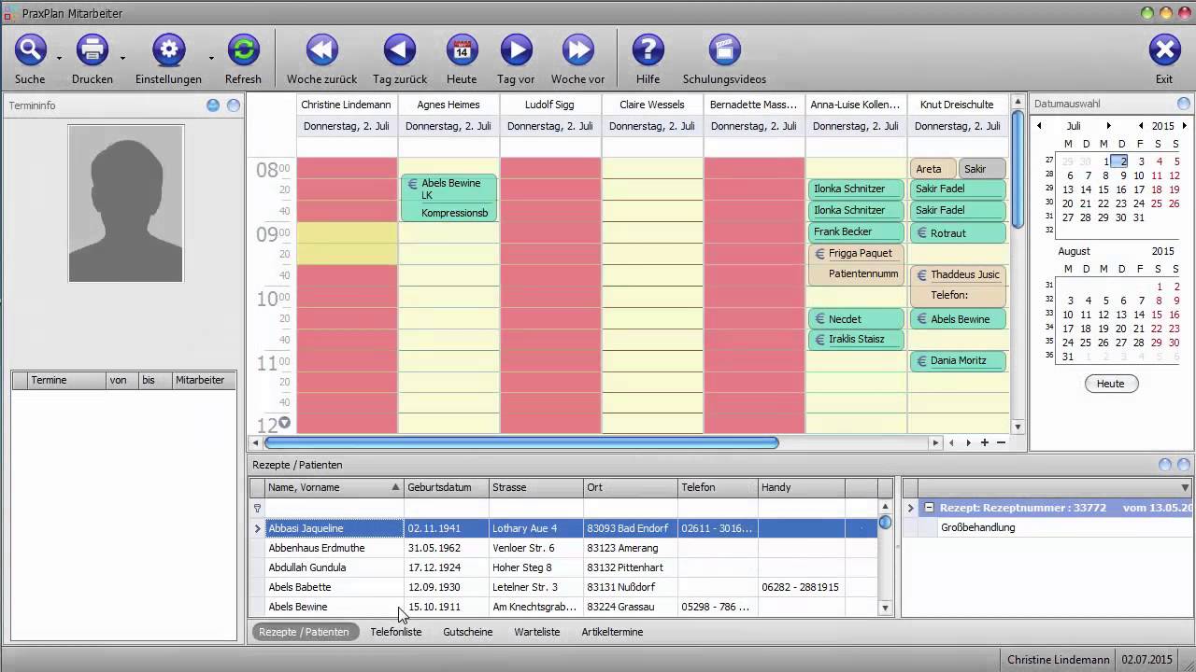Jump to today using Heute calendar icon
This screenshot has height=672, width=1196.
(x=462, y=50)
